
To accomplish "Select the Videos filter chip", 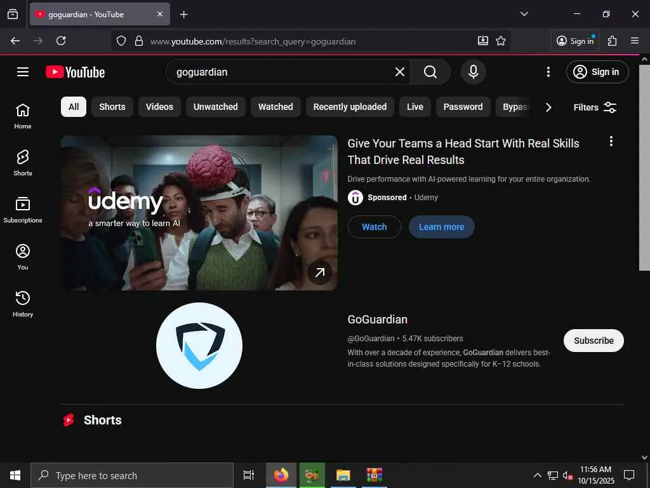I will pyautogui.click(x=159, y=107).
